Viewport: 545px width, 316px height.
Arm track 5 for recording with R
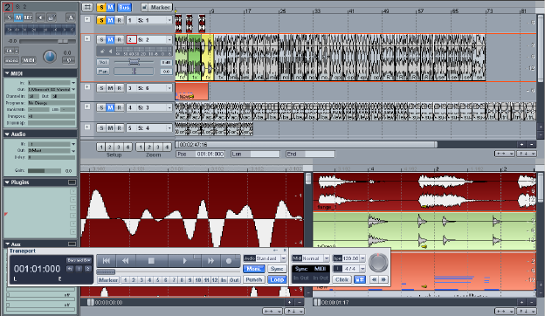tap(119, 128)
